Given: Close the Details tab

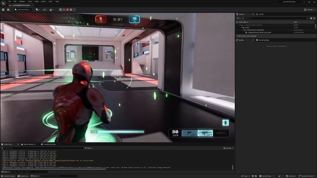Looking at the screenshot, I should (253, 40).
